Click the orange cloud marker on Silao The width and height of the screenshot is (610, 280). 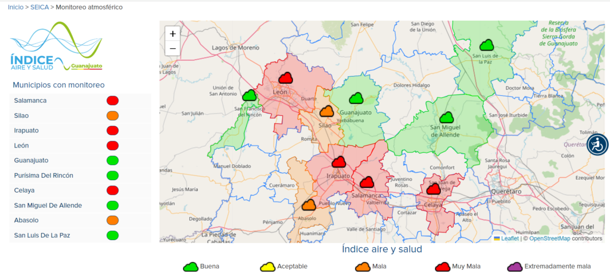coord(326,111)
